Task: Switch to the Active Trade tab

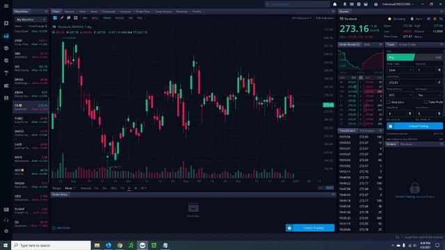Action: pyautogui.click(x=407, y=44)
